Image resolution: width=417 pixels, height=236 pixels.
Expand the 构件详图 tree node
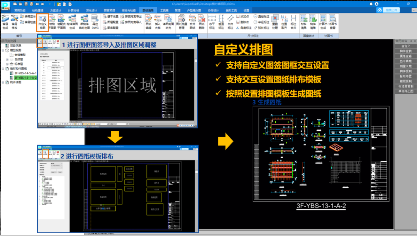click(x=3, y=82)
